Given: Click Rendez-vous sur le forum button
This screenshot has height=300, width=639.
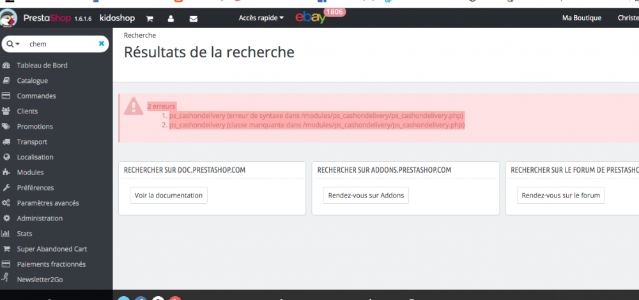Looking at the screenshot, I should point(561,196).
